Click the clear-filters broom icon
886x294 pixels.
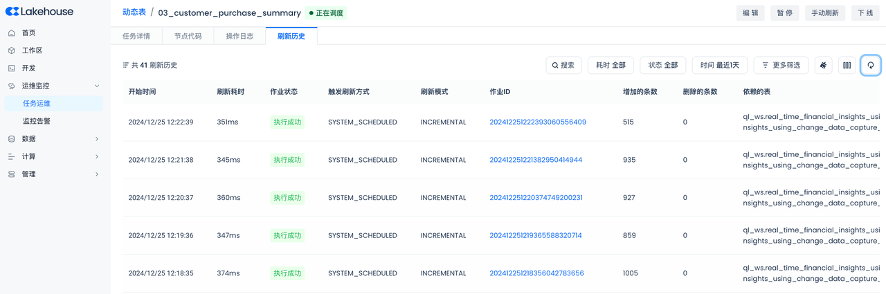pos(823,65)
